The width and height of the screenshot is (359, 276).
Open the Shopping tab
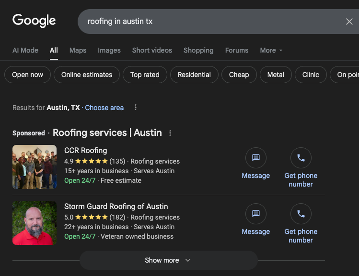[x=198, y=50]
